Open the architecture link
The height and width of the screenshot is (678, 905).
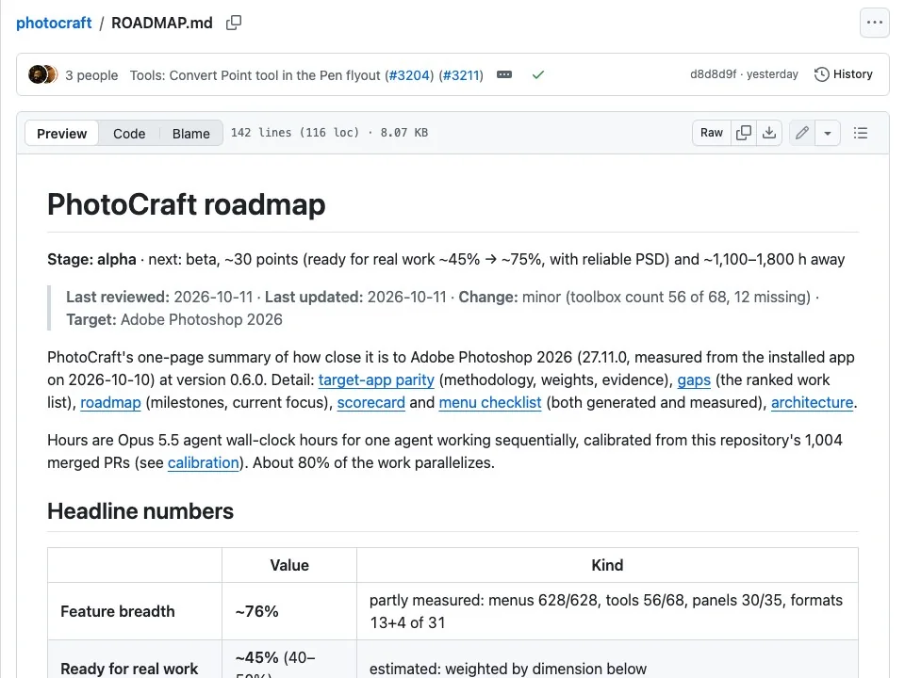point(812,402)
